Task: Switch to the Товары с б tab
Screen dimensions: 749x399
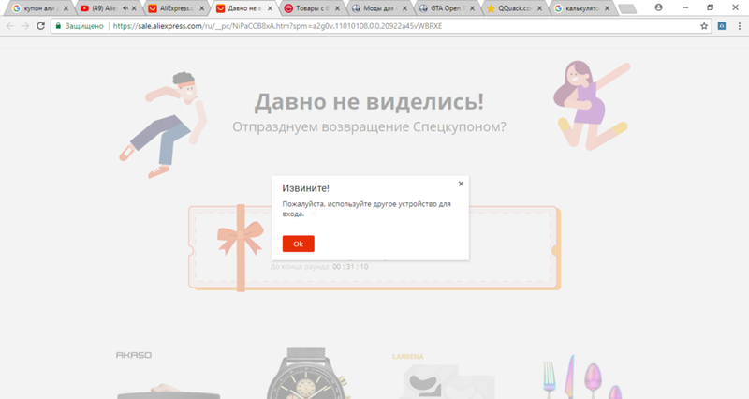Action: click(x=311, y=8)
